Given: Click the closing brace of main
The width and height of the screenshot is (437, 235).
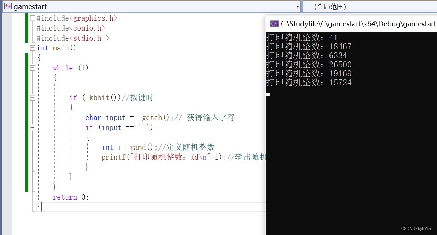Looking at the screenshot, I should tap(38, 207).
